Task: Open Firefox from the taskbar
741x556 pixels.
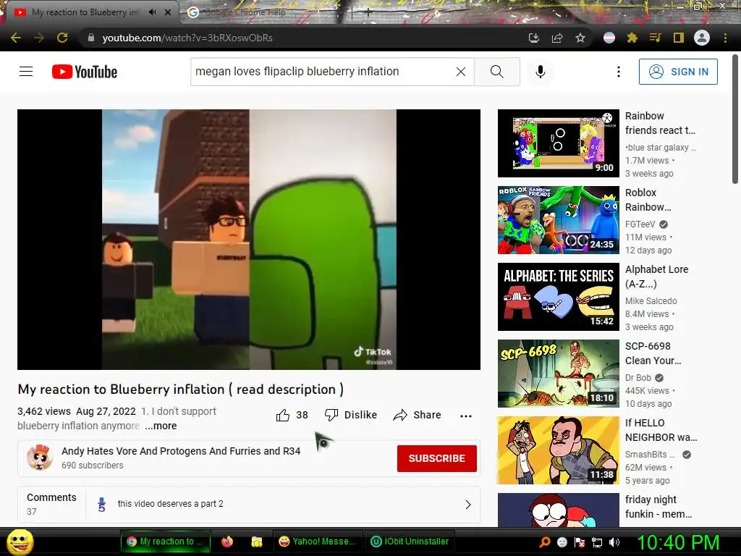Action: (x=227, y=542)
